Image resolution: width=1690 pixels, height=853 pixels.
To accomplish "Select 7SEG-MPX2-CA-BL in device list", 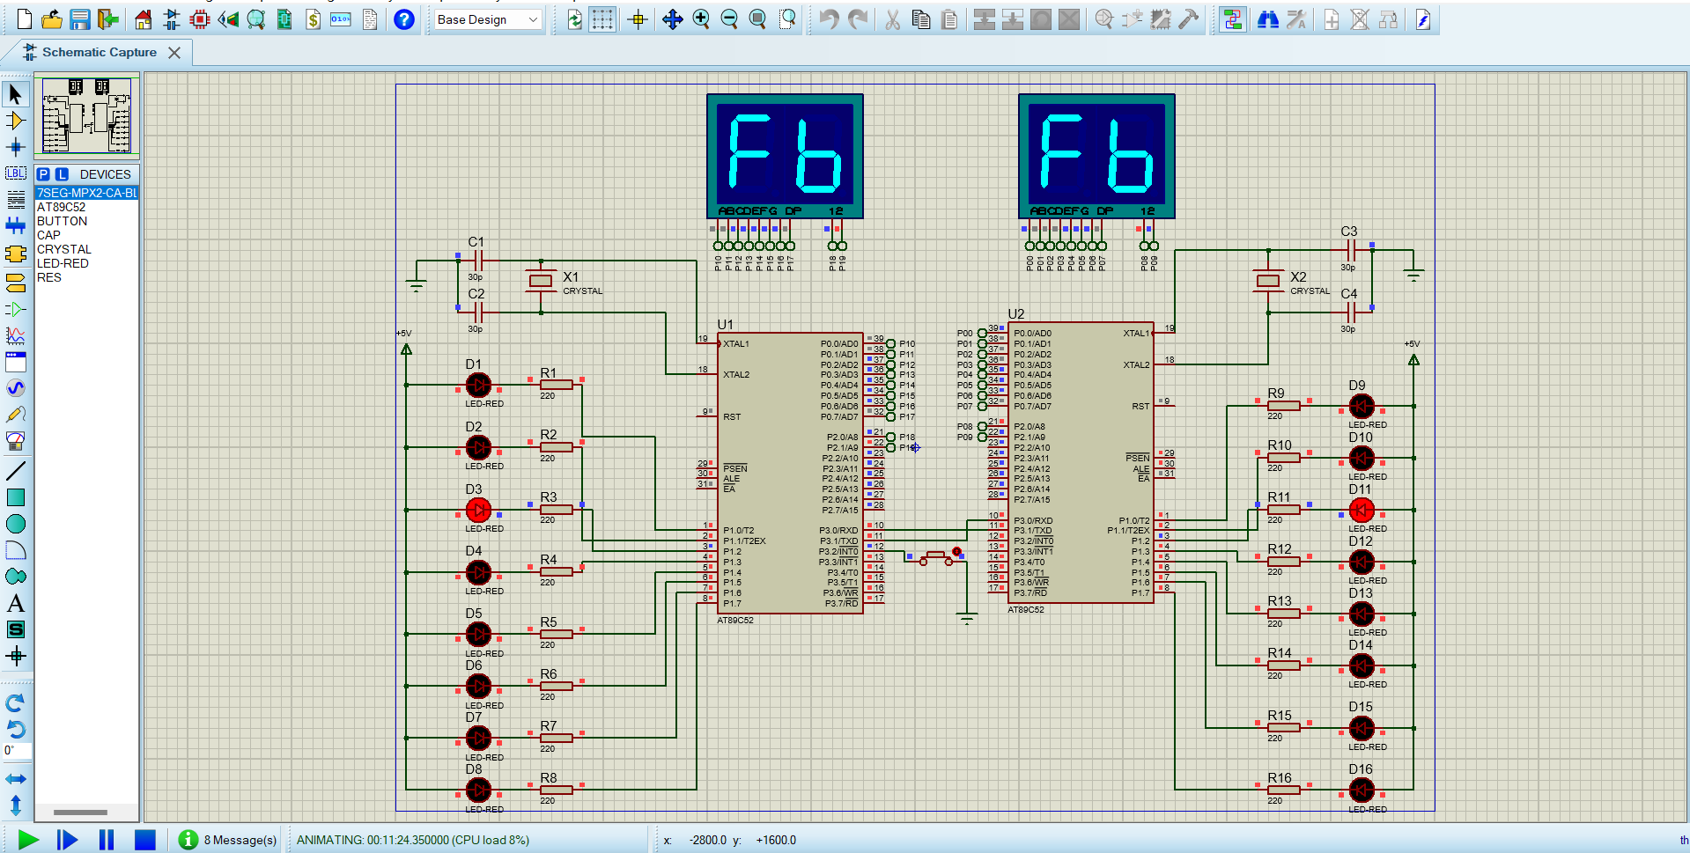I will click(x=86, y=193).
